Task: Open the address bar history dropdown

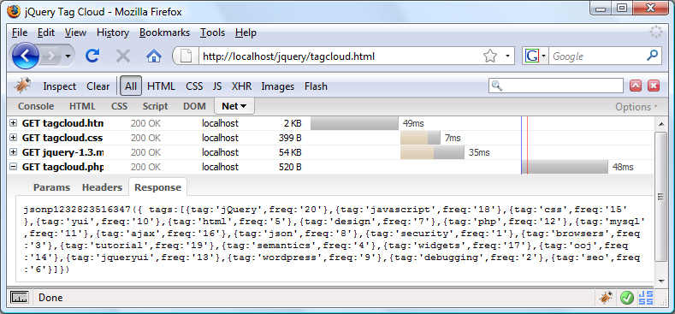Action: (x=507, y=56)
